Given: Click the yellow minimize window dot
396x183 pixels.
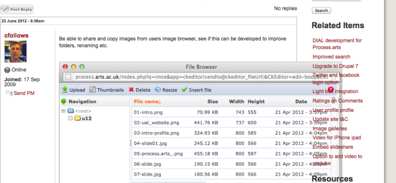Looking at the screenshot, I should pos(73,67).
